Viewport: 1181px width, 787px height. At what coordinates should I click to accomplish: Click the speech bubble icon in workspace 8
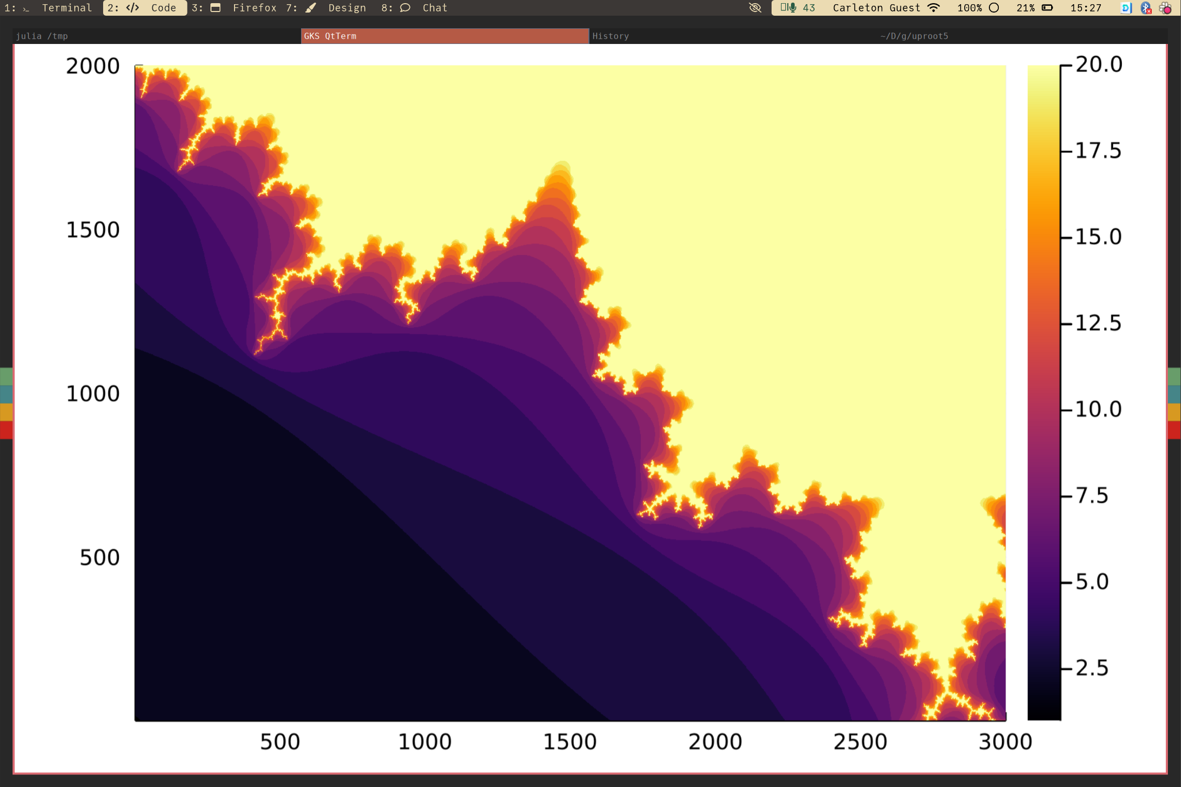(405, 8)
